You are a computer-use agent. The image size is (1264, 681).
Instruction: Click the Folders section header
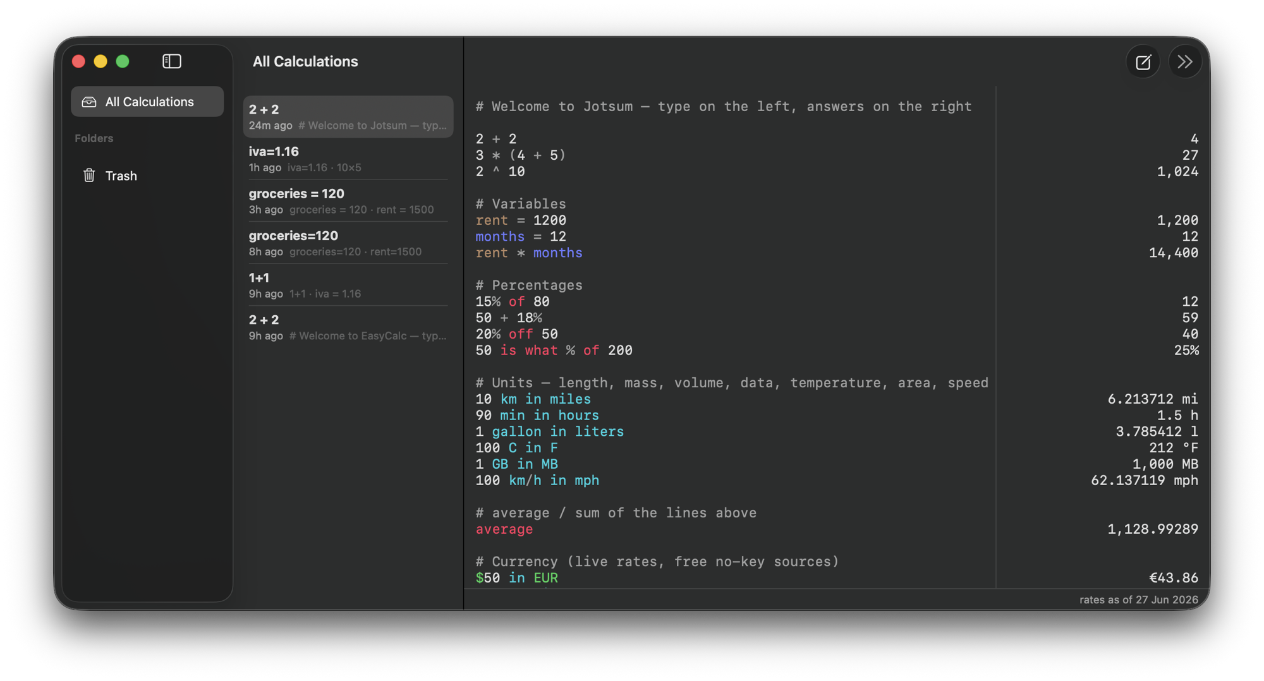click(x=94, y=138)
